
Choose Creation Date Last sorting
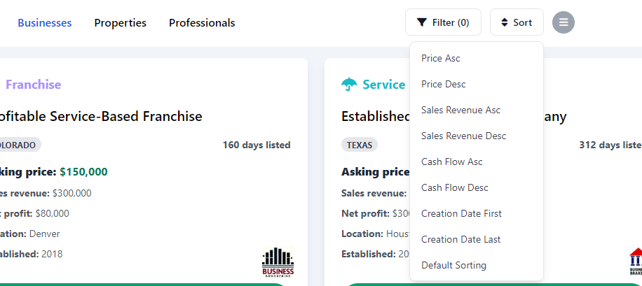460,239
